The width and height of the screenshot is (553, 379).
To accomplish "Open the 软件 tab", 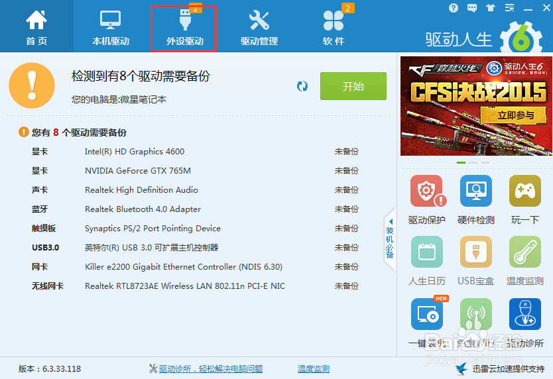I will [x=334, y=27].
